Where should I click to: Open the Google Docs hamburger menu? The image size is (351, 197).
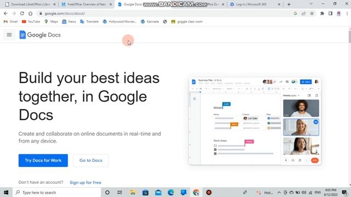(9, 35)
